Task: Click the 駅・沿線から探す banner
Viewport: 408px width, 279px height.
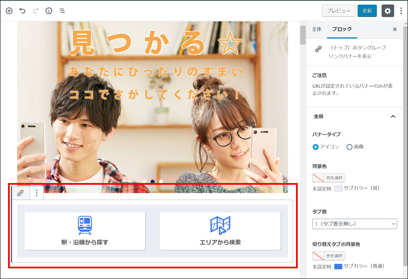Action: pyautogui.click(x=85, y=231)
